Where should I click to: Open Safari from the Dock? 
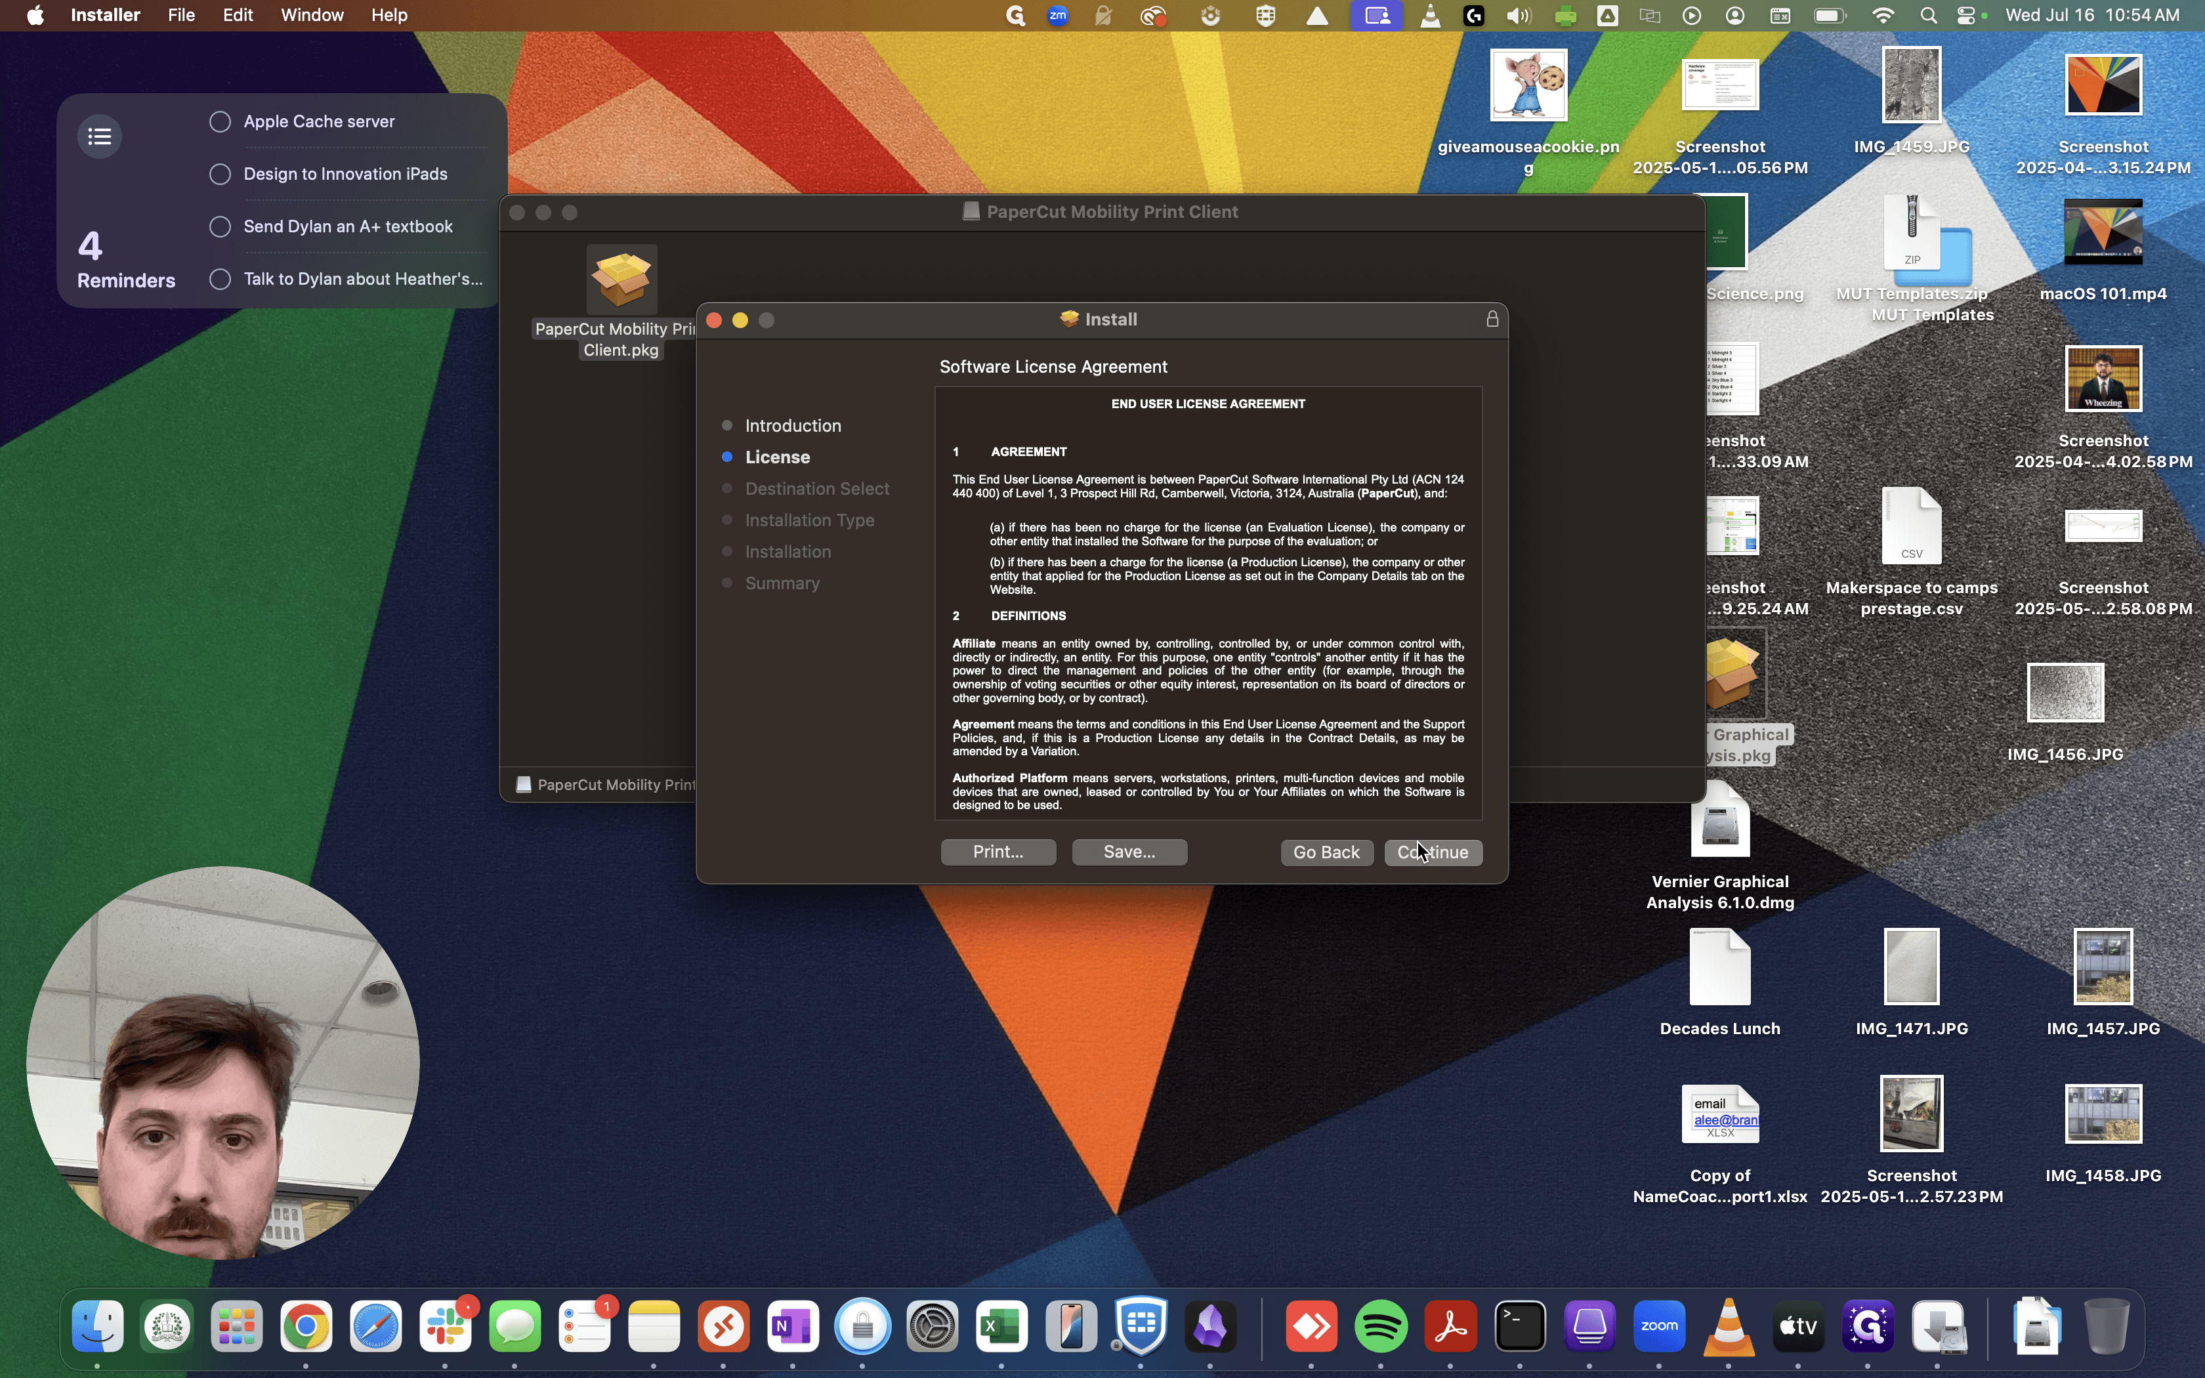376,1326
